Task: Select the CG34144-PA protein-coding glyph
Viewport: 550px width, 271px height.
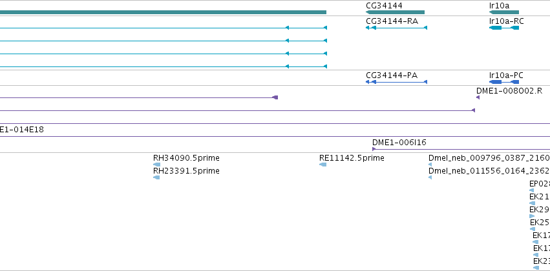Action: click(x=396, y=82)
